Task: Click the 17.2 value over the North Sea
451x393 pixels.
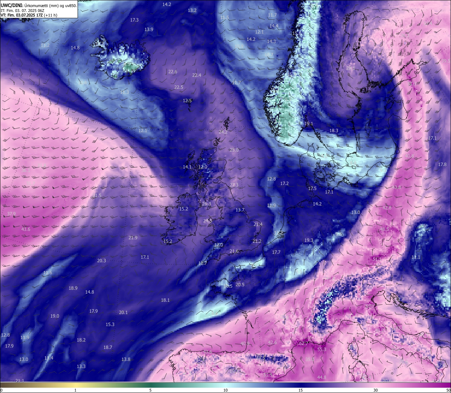Action: (284, 184)
